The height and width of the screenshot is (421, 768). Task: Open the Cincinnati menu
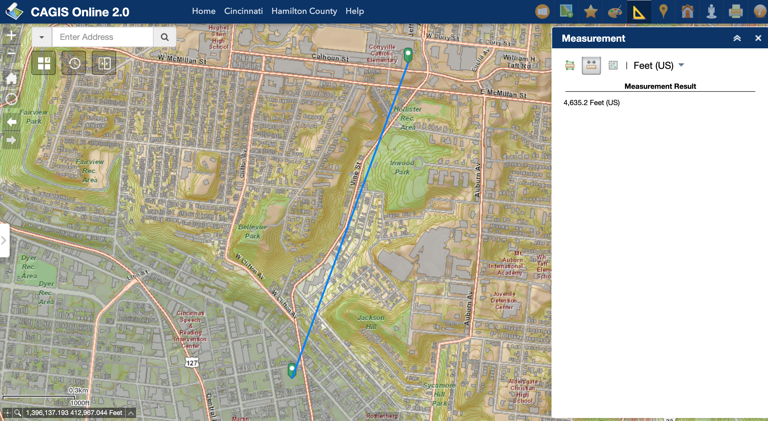(243, 11)
